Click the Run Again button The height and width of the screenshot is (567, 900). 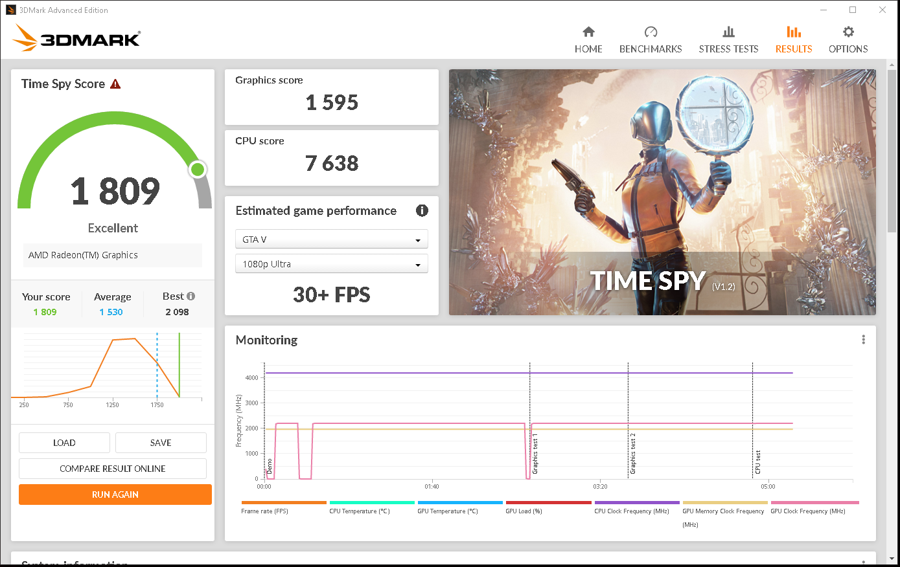tap(115, 495)
